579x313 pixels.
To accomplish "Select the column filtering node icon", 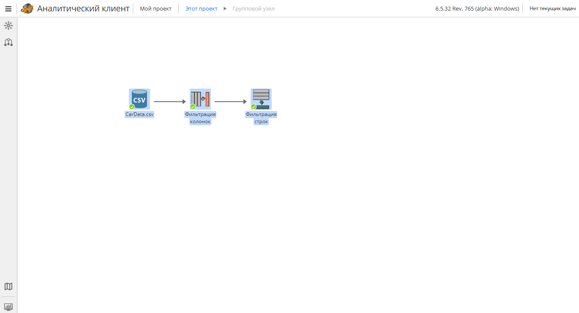I will tap(200, 99).
